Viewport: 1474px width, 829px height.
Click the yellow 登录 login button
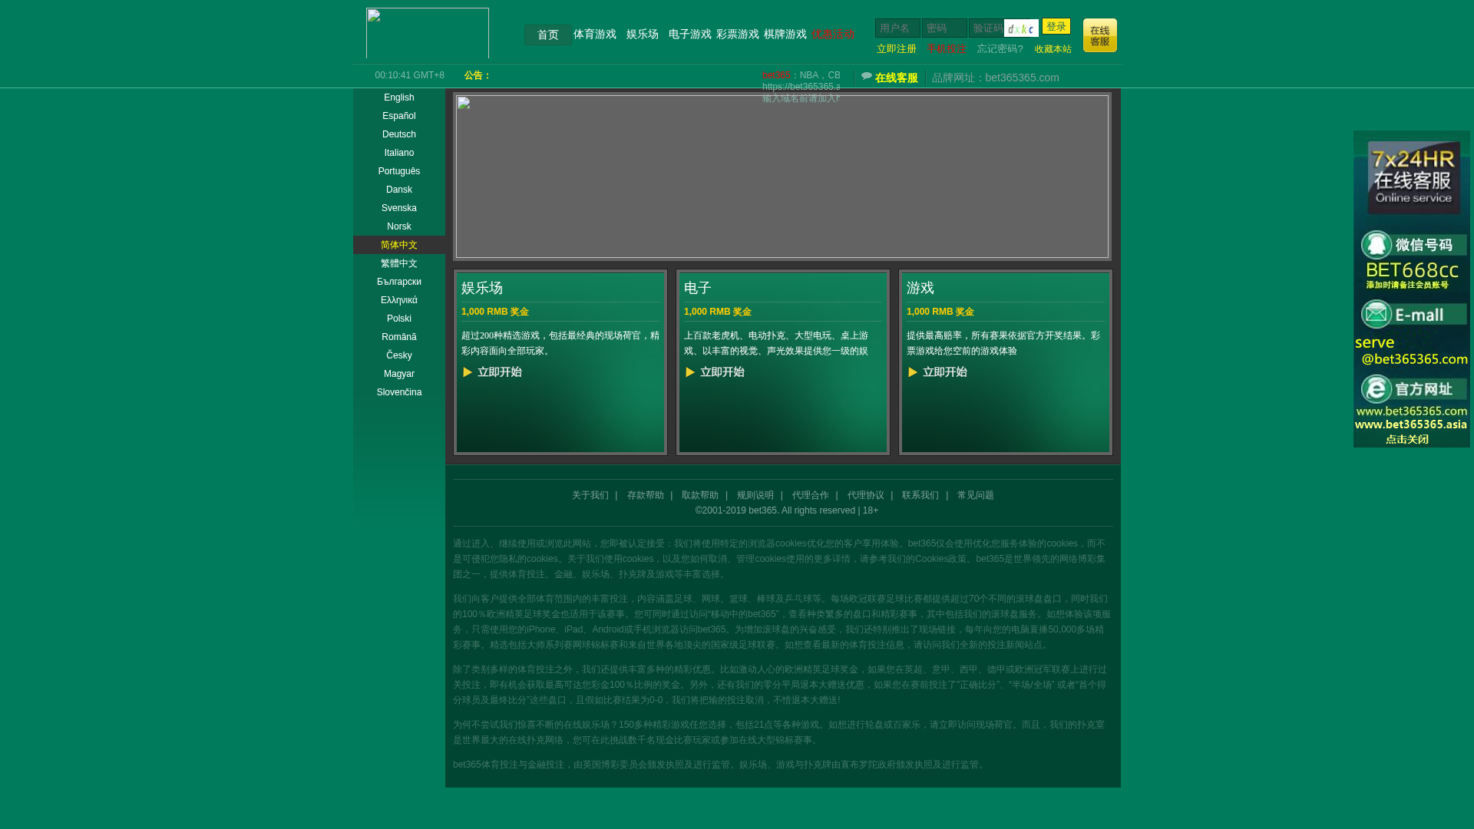1056,26
